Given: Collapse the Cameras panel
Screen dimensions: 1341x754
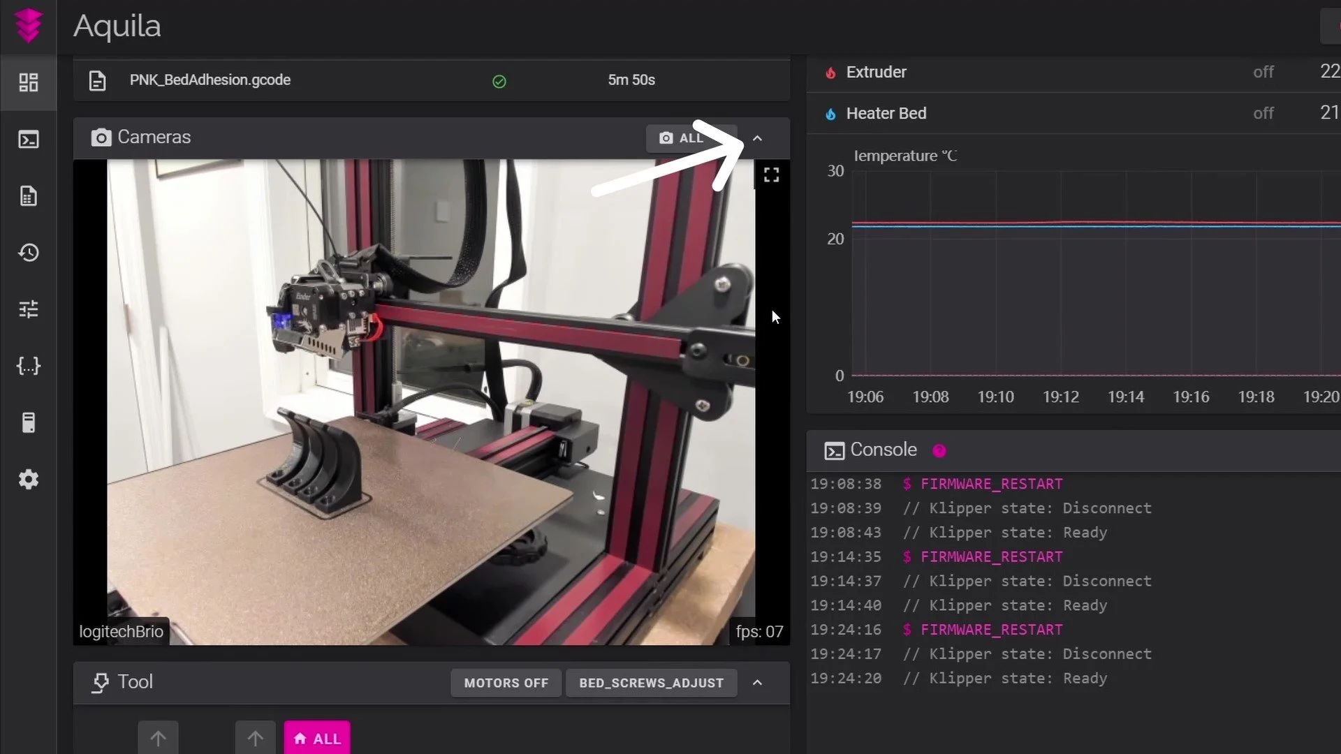Looking at the screenshot, I should coord(757,138).
